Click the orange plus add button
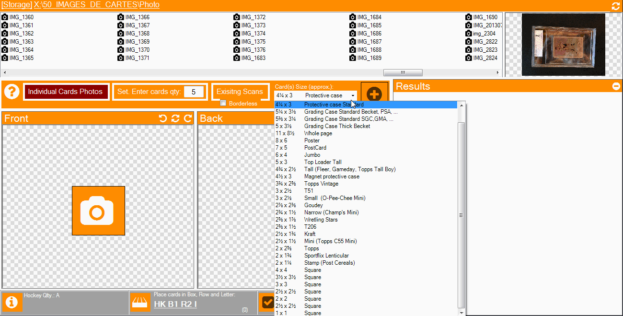This screenshot has height=316, width=623. click(x=374, y=94)
